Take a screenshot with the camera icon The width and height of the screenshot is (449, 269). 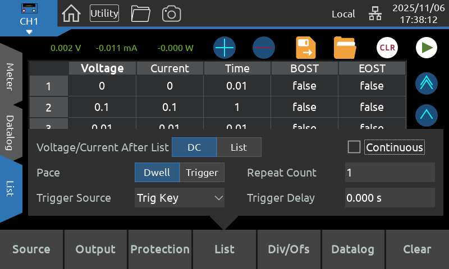tap(171, 13)
